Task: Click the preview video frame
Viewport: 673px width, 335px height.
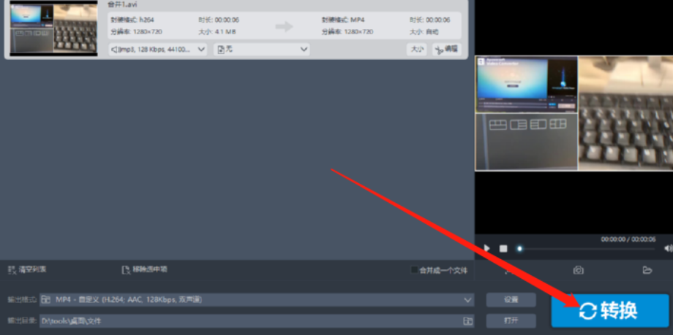Action: [x=574, y=113]
